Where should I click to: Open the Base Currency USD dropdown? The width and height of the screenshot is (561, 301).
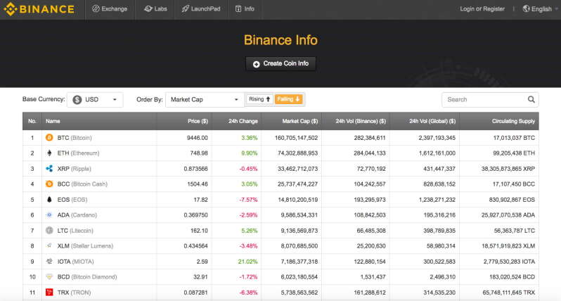95,99
